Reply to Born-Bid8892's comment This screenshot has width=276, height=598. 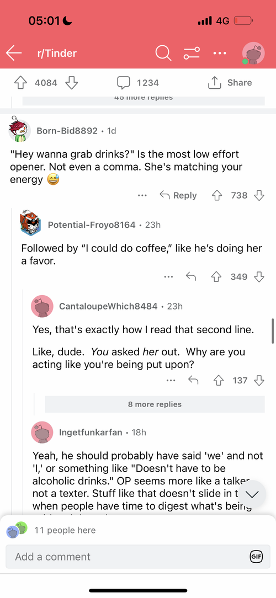[x=178, y=195]
